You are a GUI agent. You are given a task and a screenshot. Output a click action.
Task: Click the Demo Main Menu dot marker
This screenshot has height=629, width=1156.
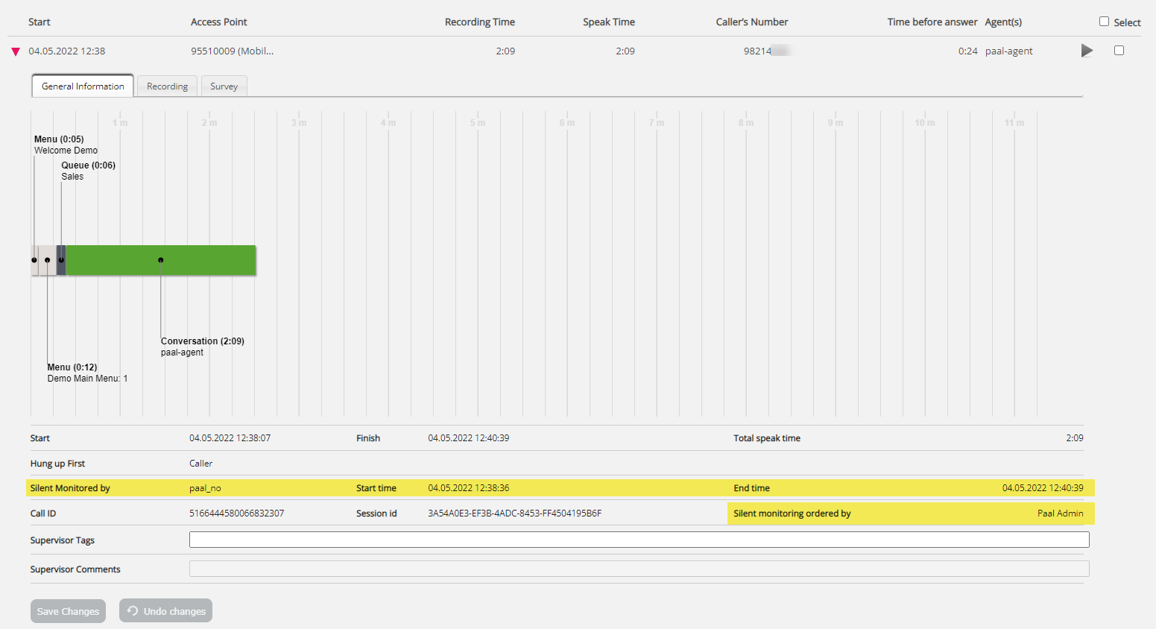(x=48, y=260)
